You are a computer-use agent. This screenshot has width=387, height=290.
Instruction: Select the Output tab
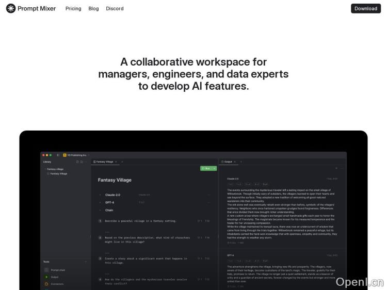coord(227,162)
